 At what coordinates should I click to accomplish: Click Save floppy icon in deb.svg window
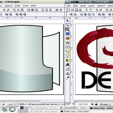76,10
